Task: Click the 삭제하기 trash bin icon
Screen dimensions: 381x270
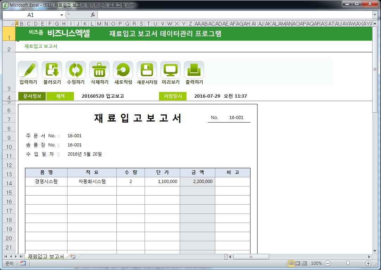Action: tap(99, 70)
